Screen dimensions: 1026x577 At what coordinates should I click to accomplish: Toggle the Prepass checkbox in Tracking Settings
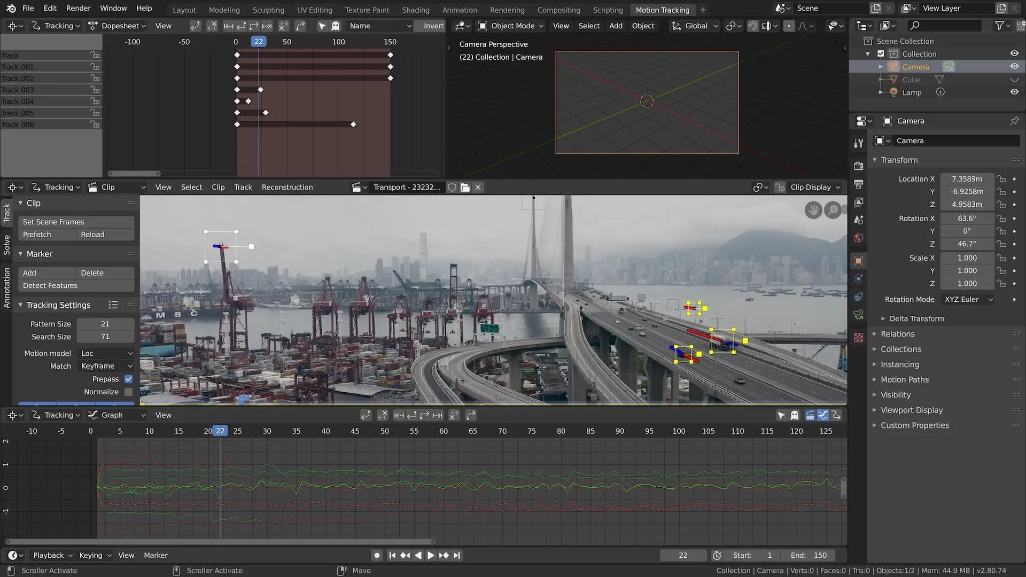pos(128,379)
